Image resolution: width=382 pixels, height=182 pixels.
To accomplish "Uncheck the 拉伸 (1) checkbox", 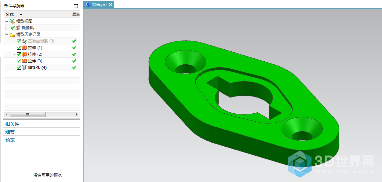I will coord(19,47).
